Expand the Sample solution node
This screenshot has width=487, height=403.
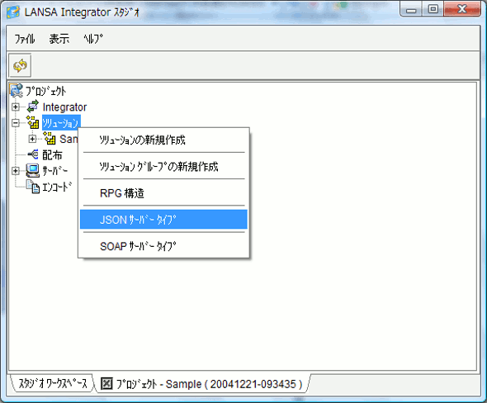(x=32, y=139)
